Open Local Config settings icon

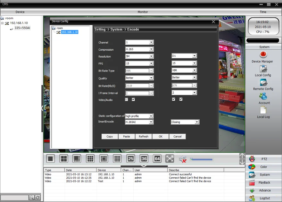(263, 69)
